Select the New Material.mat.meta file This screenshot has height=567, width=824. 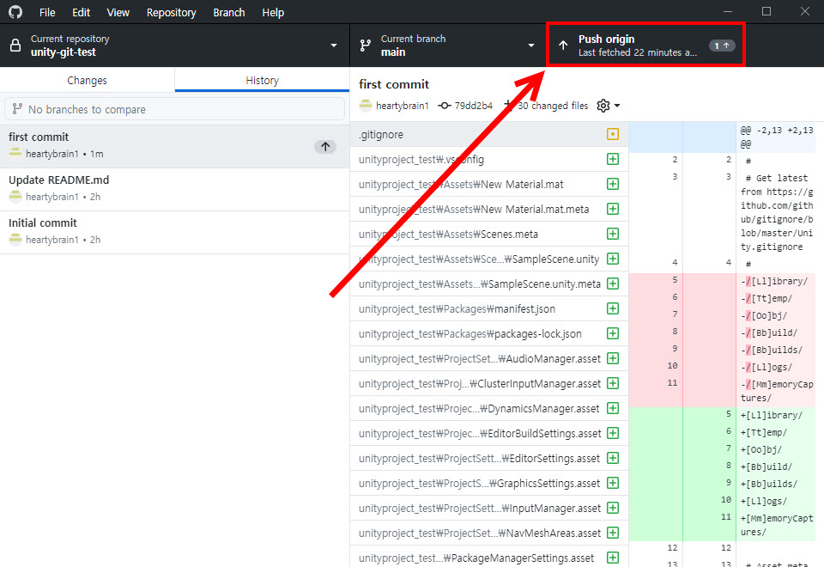click(488, 210)
